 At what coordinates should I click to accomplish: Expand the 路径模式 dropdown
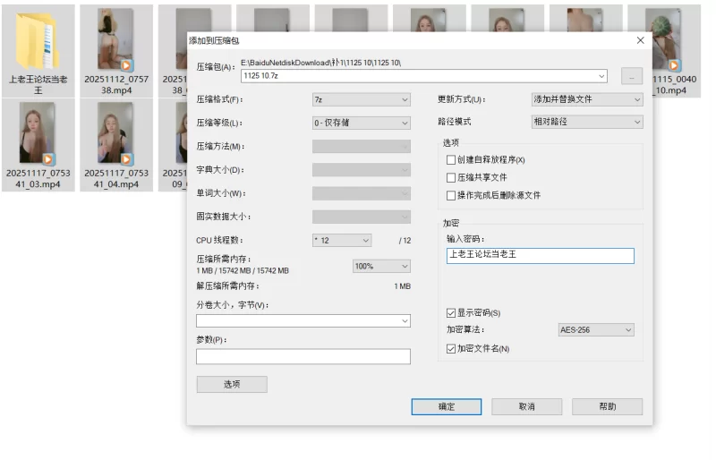click(587, 122)
